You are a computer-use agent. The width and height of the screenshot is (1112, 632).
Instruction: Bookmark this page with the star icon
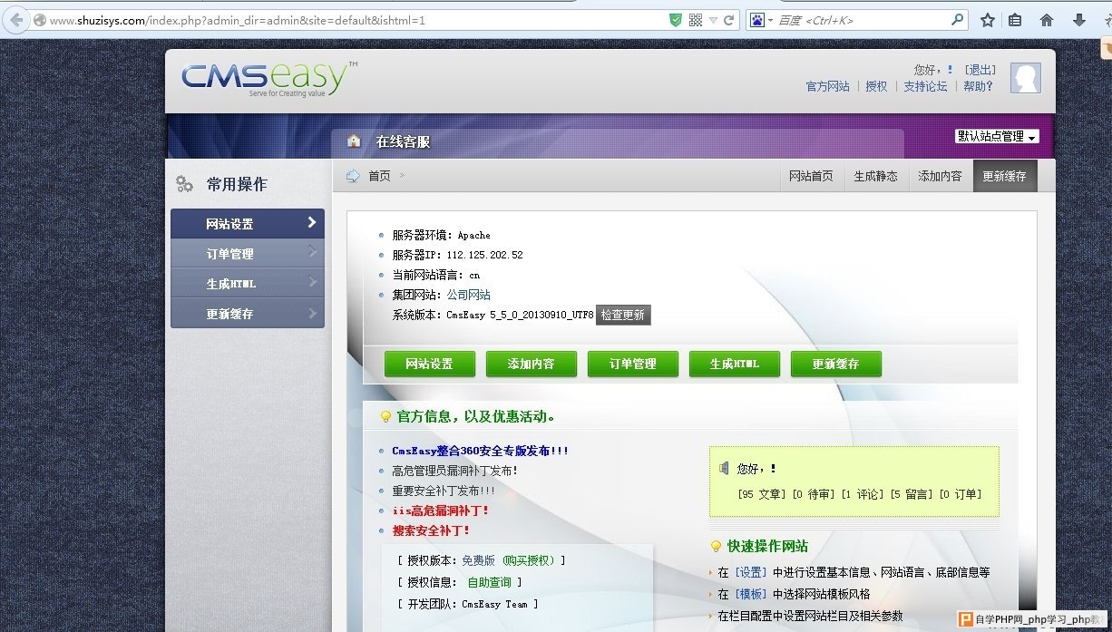click(988, 20)
